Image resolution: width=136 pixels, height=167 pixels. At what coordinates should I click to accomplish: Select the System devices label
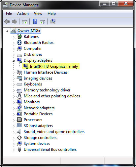click(x=37, y=144)
